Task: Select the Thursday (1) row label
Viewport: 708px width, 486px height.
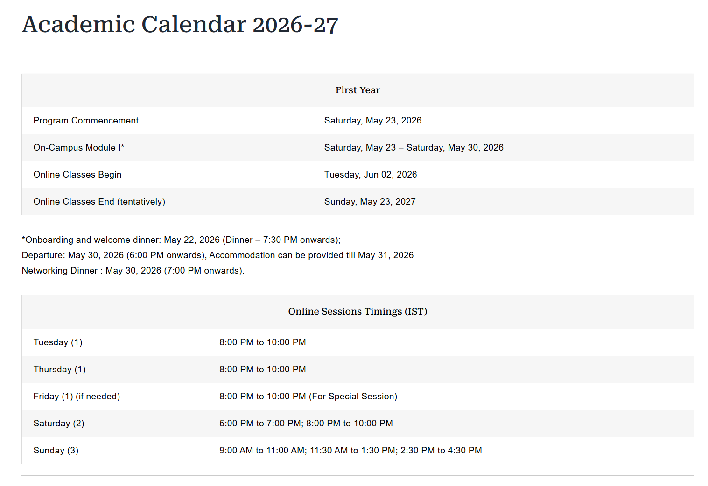Action: 60,370
